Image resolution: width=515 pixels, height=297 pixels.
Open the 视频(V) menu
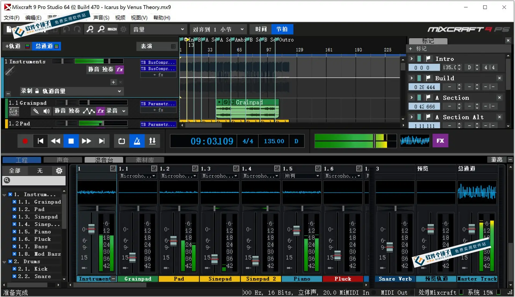(120, 18)
